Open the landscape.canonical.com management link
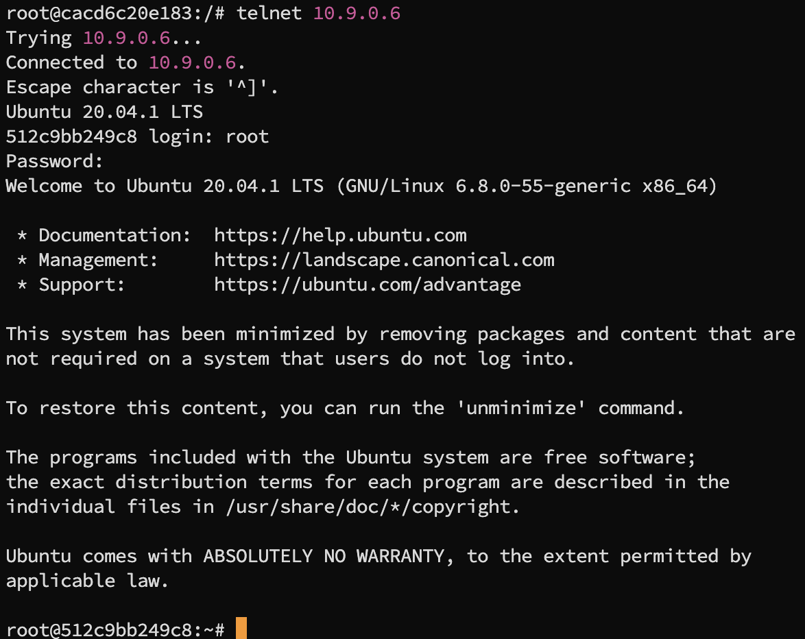Viewport: 805px width, 639px height. click(x=384, y=261)
